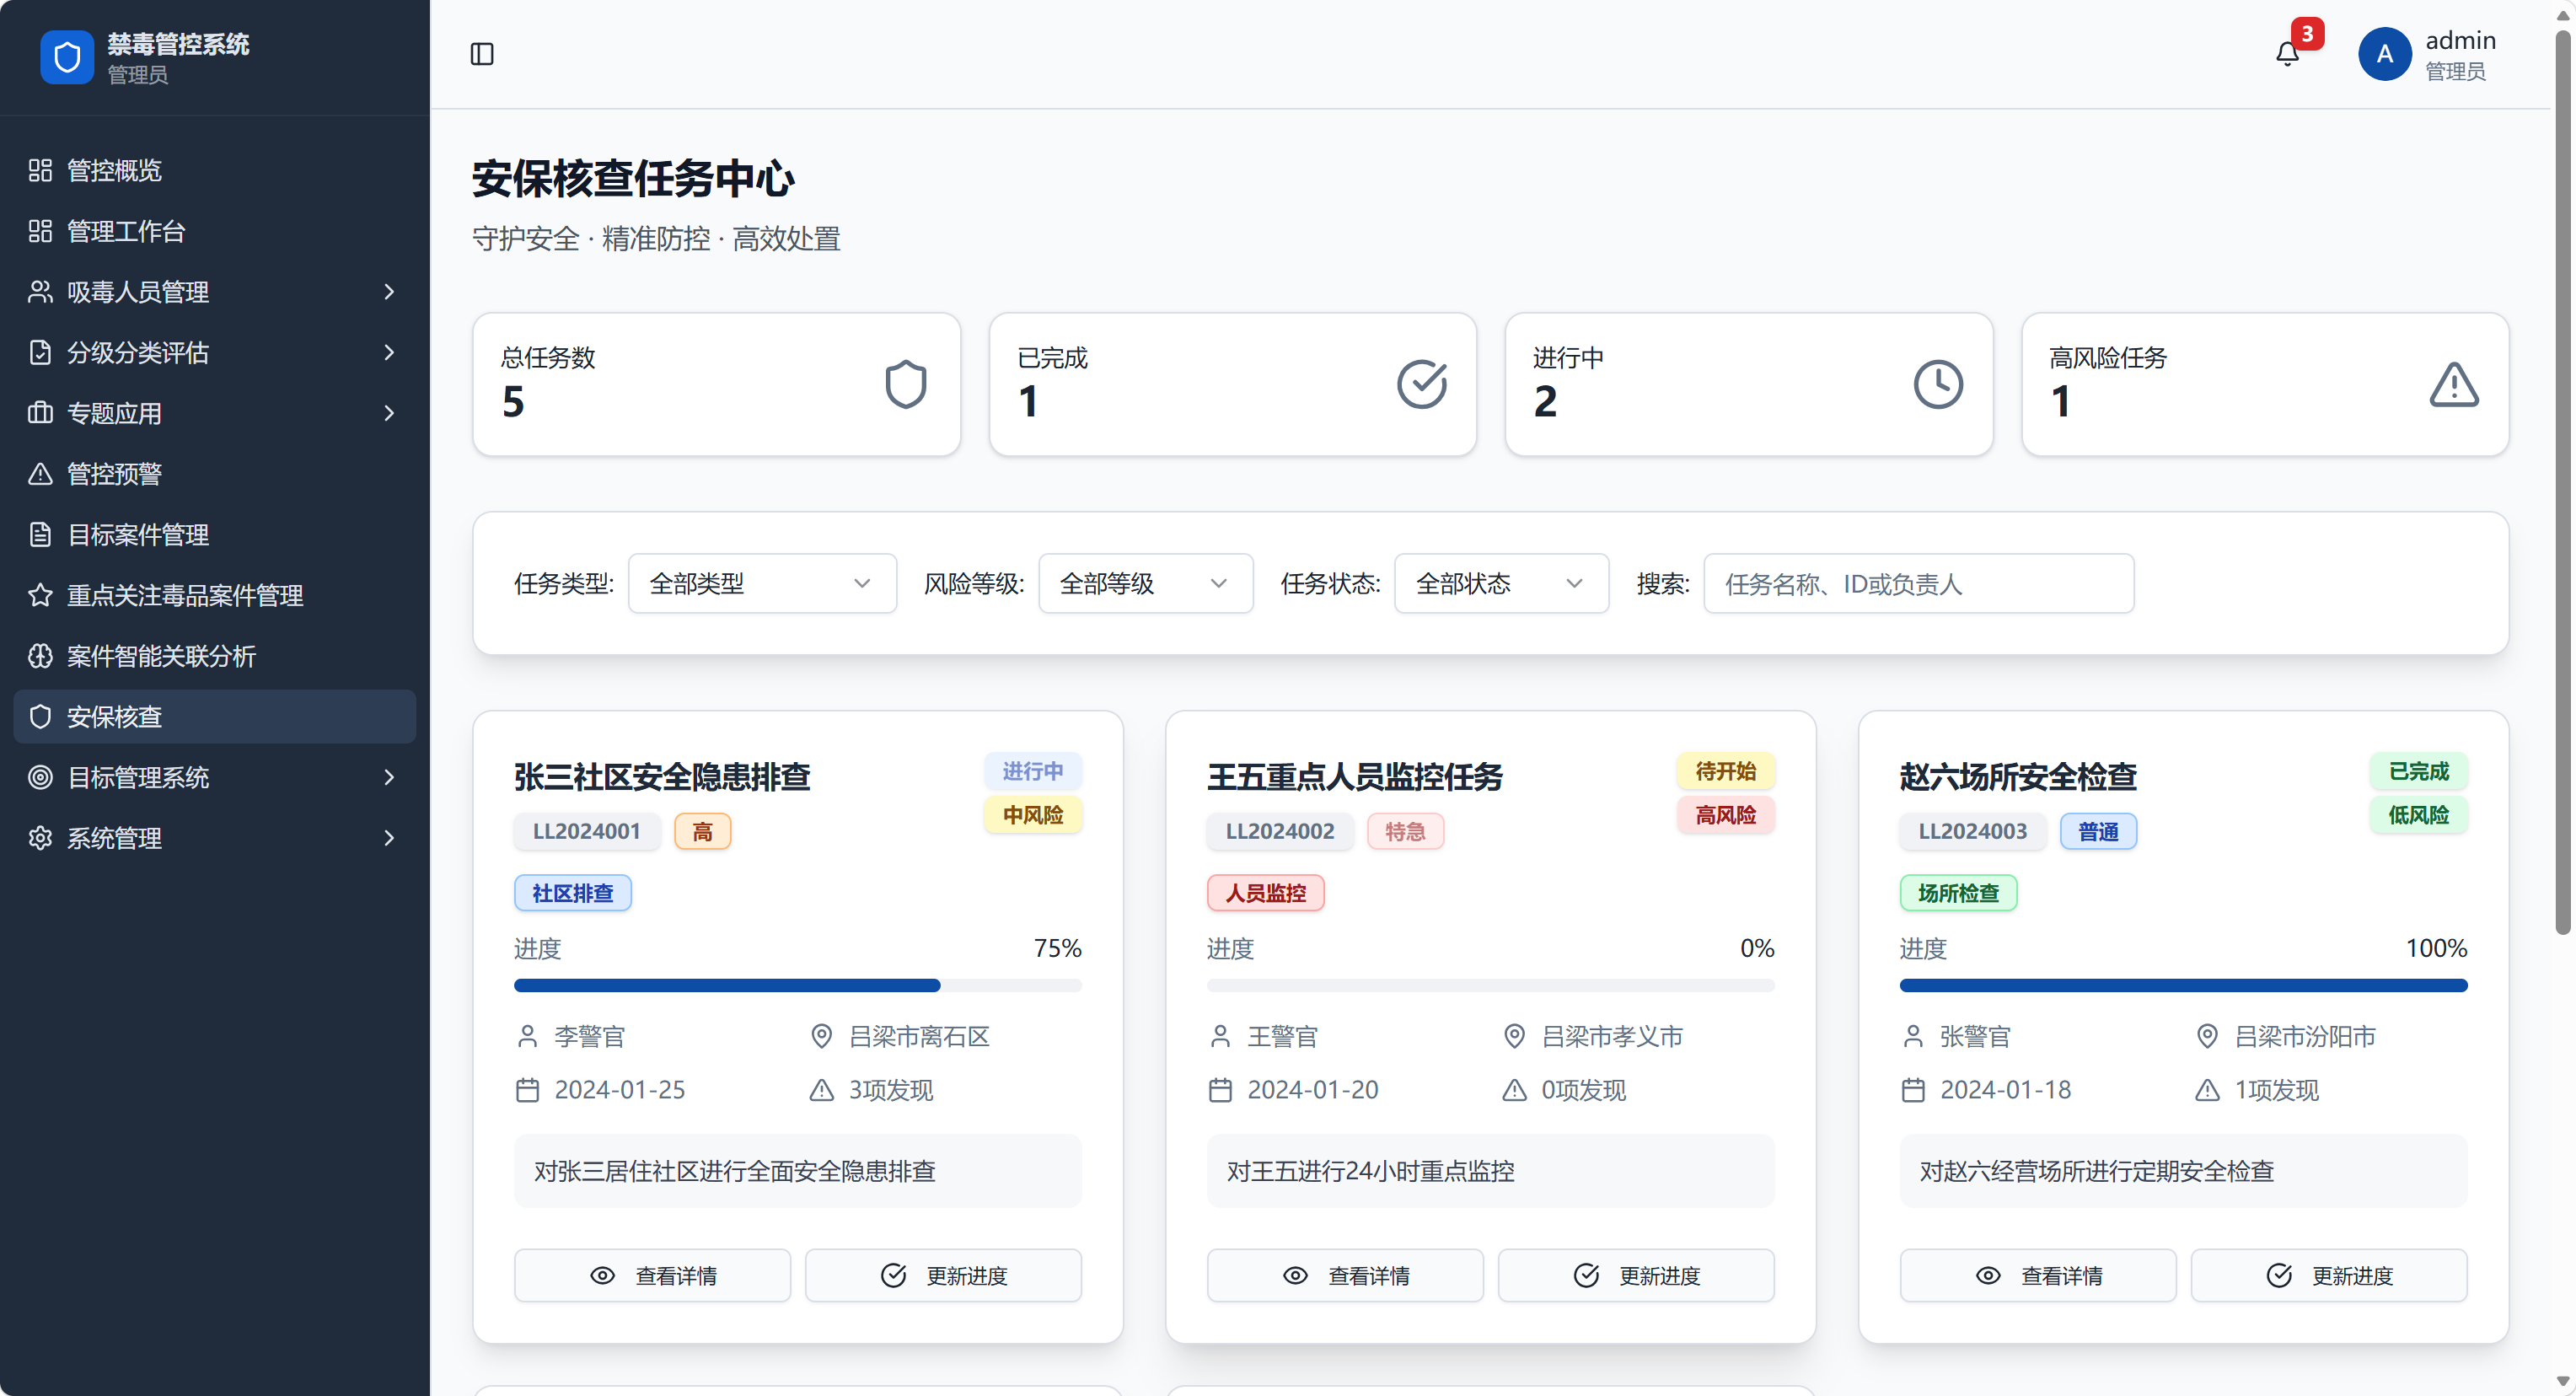Image resolution: width=2576 pixels, height=1396 pixels.
Task: Click the calendar icon beside 2024-01-20
Action: 1220,1090
